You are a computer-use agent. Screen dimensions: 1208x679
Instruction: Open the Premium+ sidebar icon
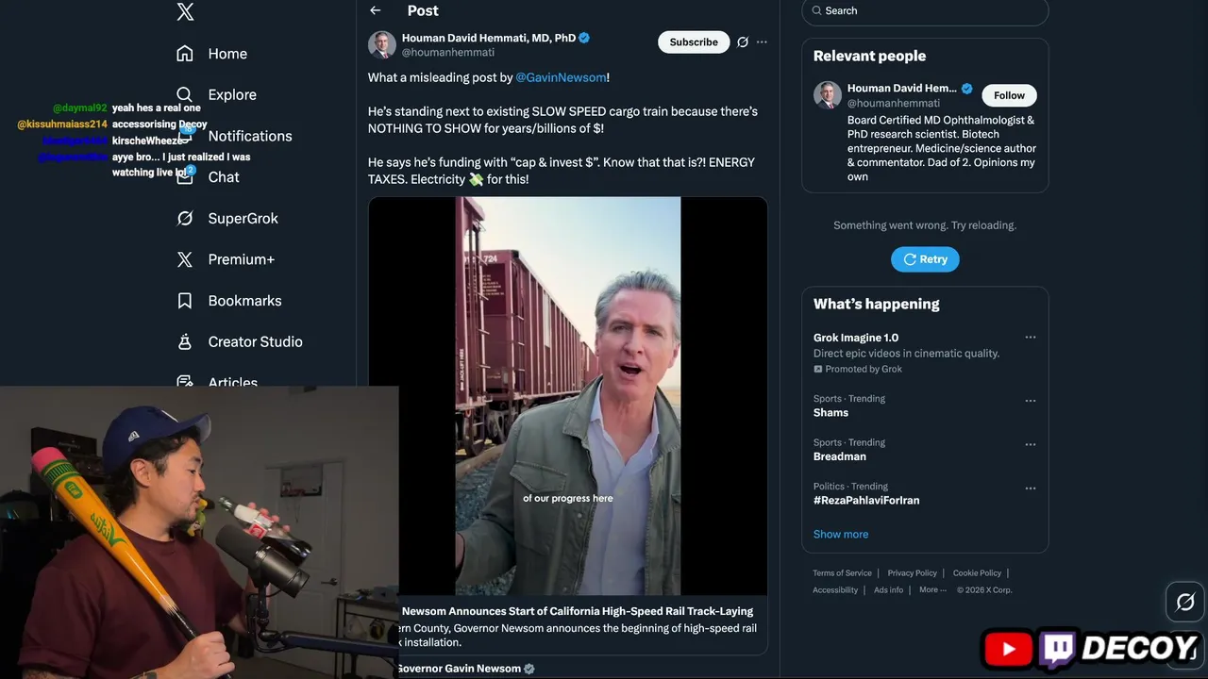(x=185, y=259)
